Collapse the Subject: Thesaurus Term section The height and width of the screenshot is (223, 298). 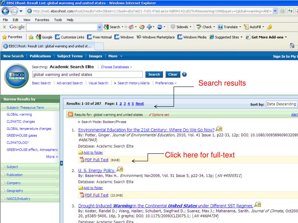pos(4,107)
